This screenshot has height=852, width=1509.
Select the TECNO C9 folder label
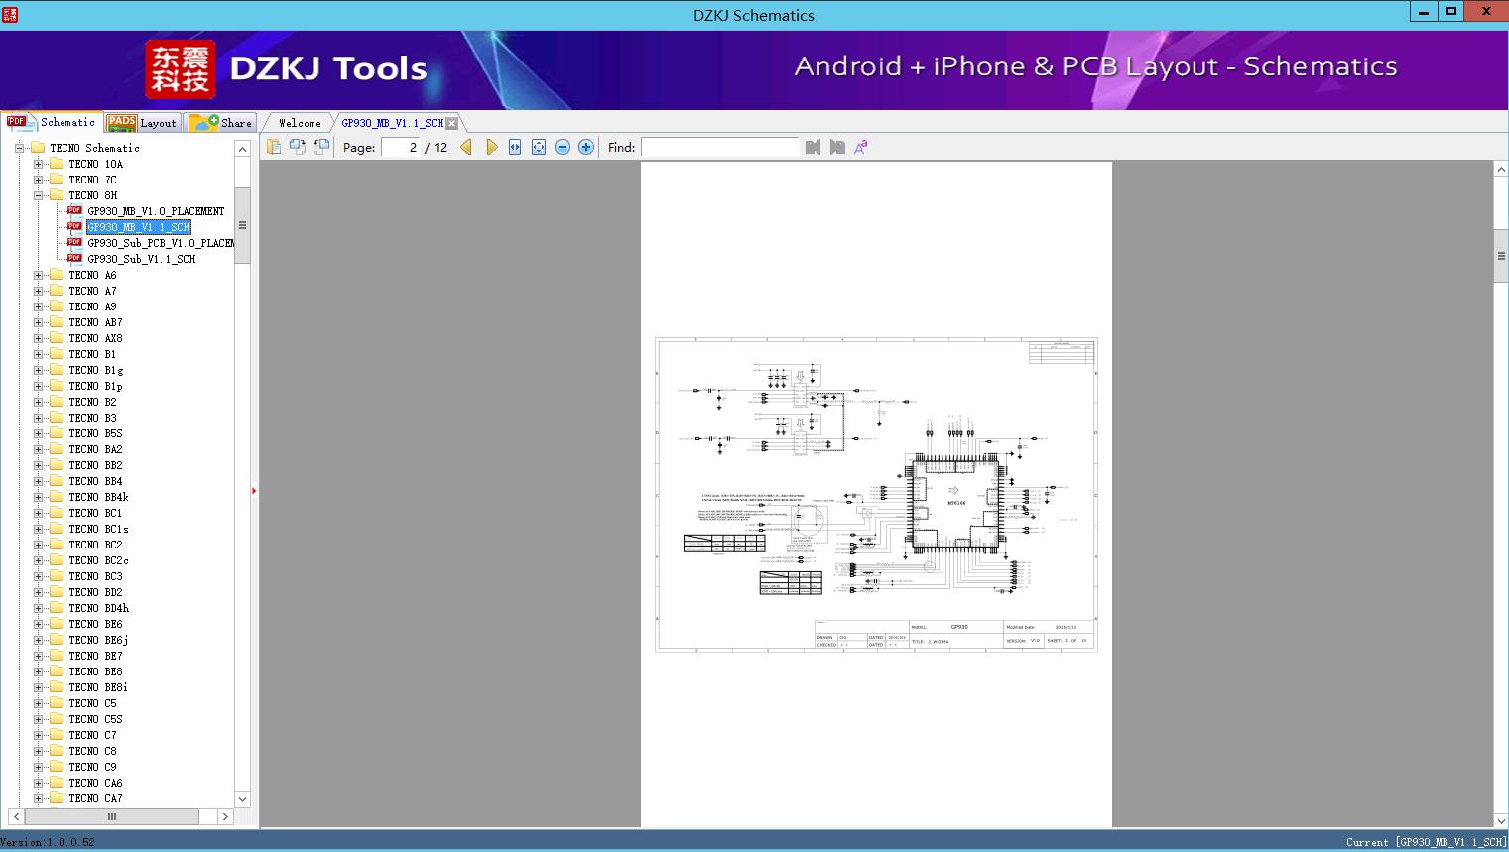click(x=92, y=767)
